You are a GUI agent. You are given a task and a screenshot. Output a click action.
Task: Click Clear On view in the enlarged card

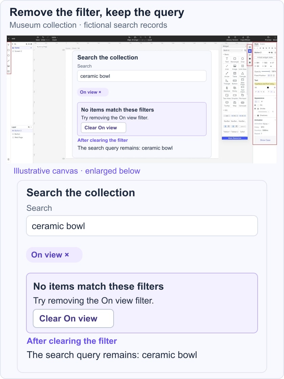73,318
